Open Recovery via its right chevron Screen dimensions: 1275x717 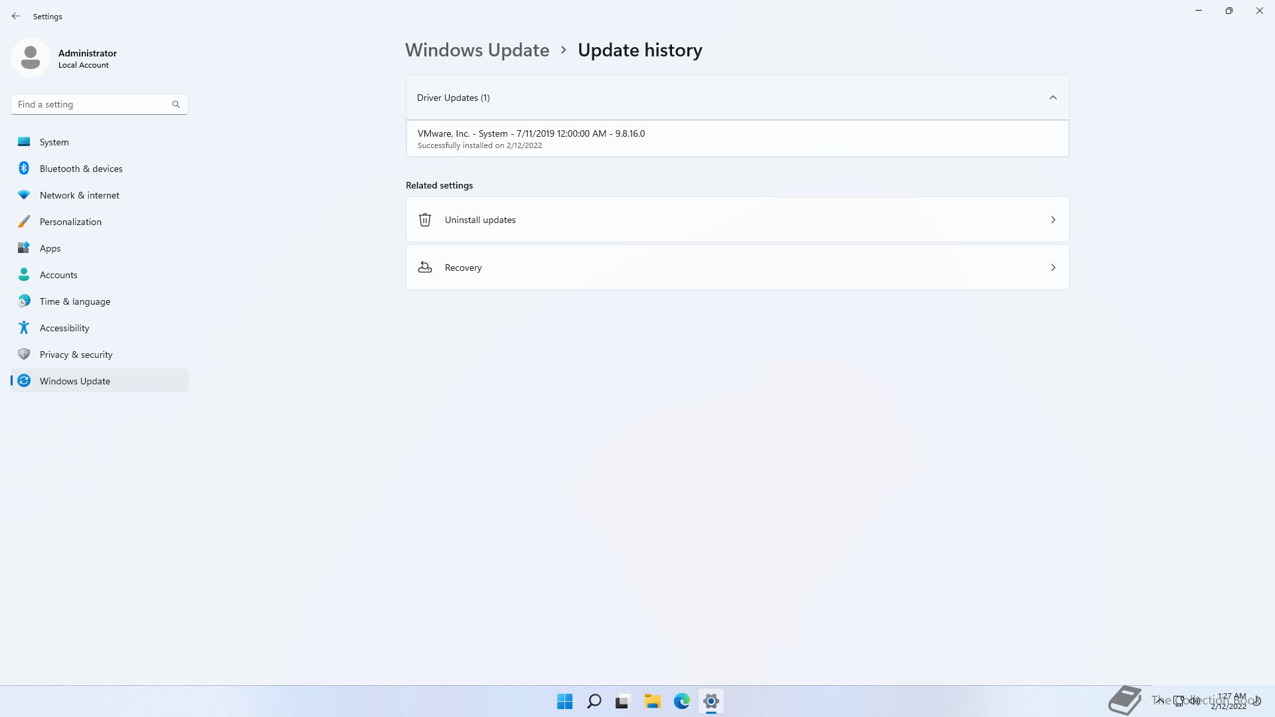point(1053,268)
